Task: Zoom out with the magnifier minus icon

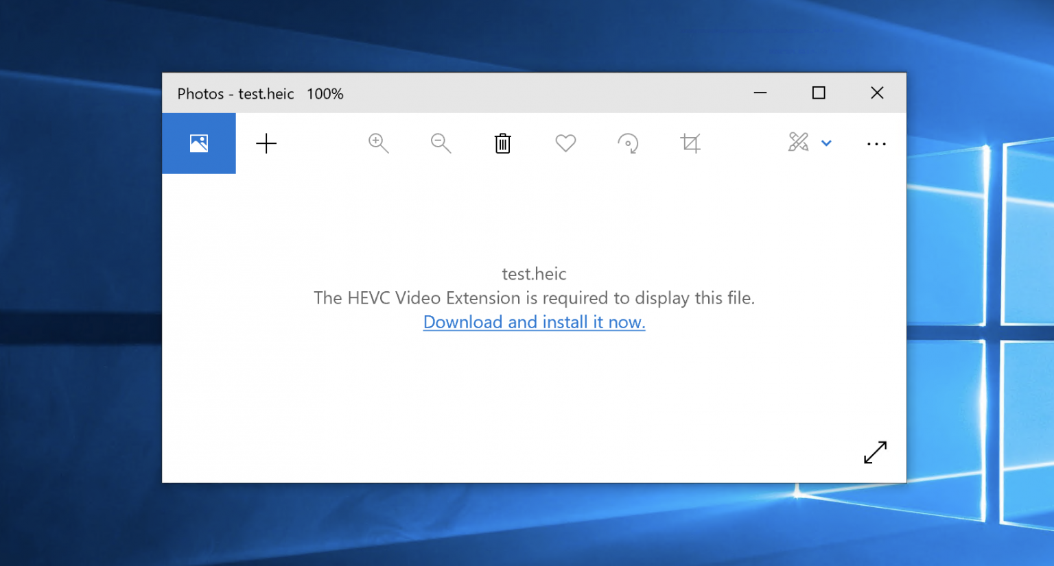Action: click(441, 143)
